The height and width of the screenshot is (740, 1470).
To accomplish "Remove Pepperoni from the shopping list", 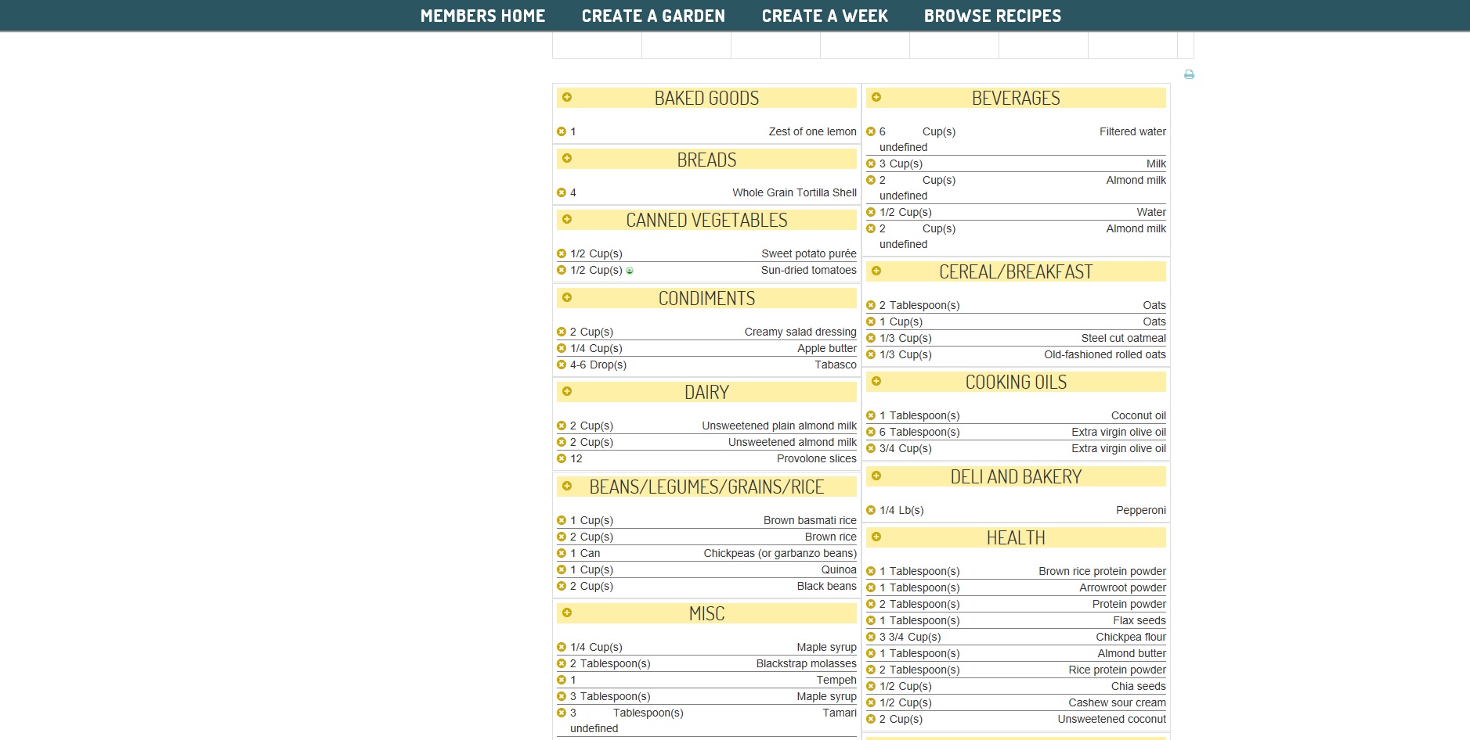I will [870, 510].
